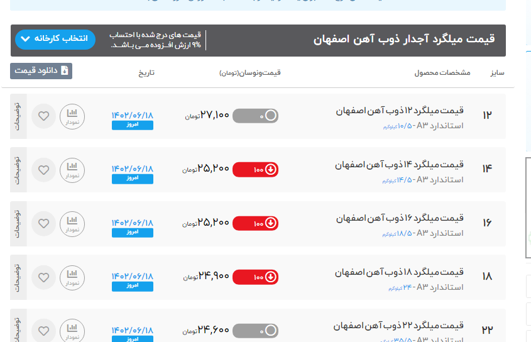Click heart icon on size 14 row
The width and height of the screenshot is (531, 342).
click(x=43, y=170)
